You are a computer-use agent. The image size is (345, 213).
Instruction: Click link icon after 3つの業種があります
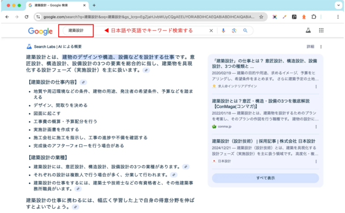185,167
